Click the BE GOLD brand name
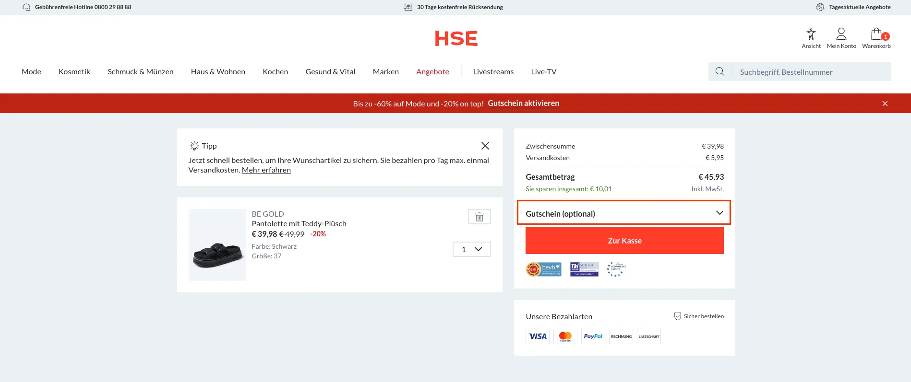Viewport: 911px width, 382px height. (x=268, y=214)
